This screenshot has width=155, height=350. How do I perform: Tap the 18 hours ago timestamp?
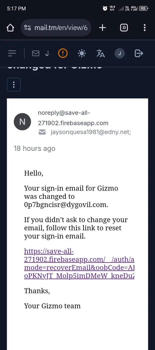[35, 148]
